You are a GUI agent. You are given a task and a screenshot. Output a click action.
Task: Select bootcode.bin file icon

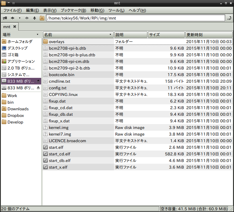(x=45, y=75)
